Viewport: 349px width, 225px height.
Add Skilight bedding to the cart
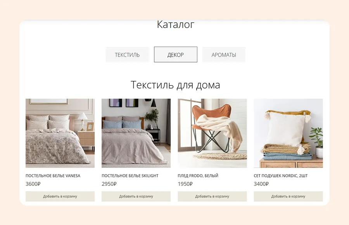pos(136,196)
